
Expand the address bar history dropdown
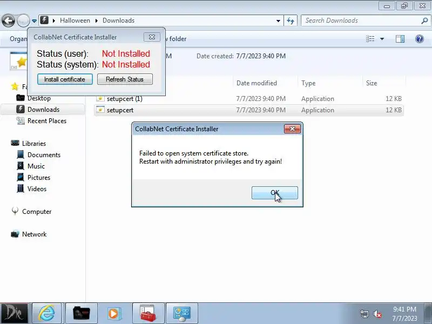[x=278, y=21]
